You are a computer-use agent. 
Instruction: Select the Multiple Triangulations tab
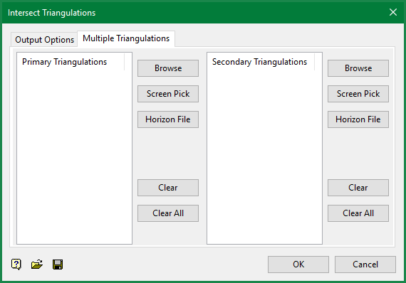pyautogui.click(x=126, y=38)
